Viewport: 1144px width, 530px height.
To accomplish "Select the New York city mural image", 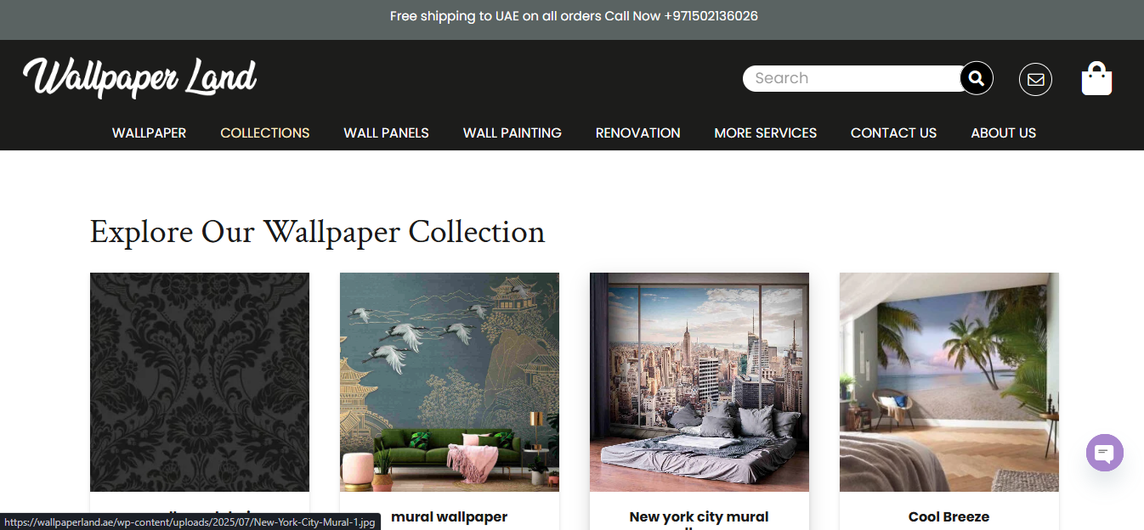I will point(699,382).
